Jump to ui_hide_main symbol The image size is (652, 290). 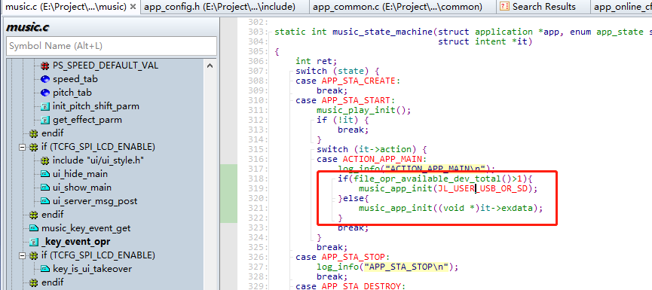[80, 174]
